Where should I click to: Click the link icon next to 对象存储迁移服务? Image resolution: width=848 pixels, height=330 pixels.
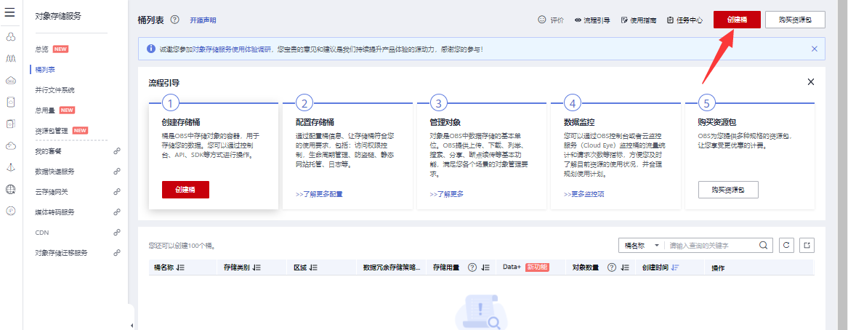(x=116, y=253)
